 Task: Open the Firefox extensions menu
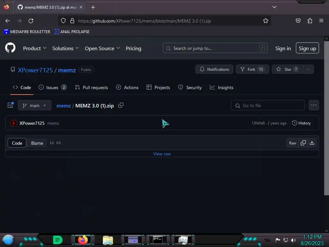coord(310,21)
